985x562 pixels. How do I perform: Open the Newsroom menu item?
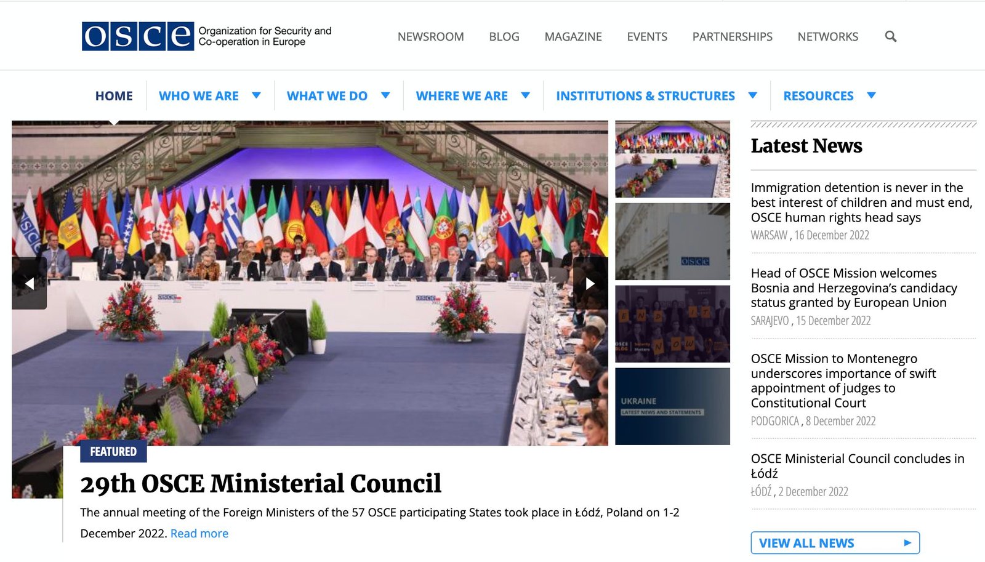pyautogui.click(x=430, y=37)
